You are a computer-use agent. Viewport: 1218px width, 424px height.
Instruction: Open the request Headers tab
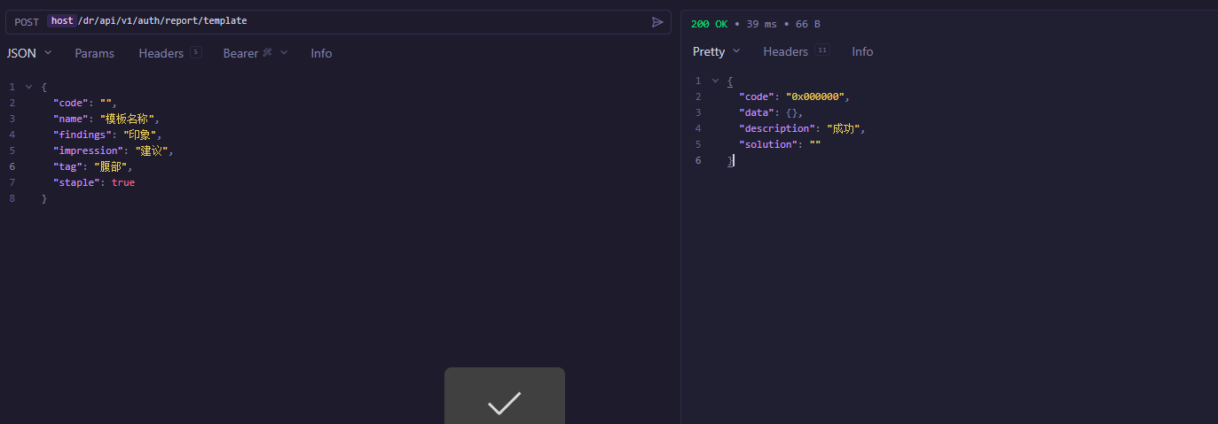click(161, 53)
